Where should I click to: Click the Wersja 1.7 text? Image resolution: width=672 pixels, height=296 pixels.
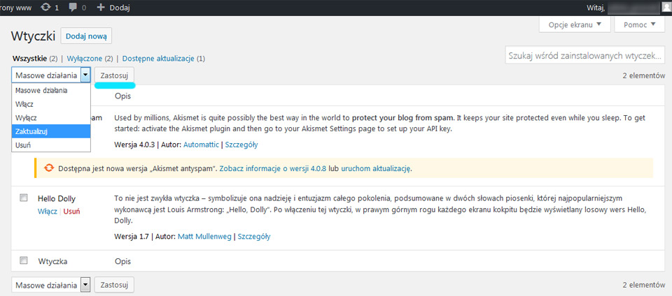[131, 236]
